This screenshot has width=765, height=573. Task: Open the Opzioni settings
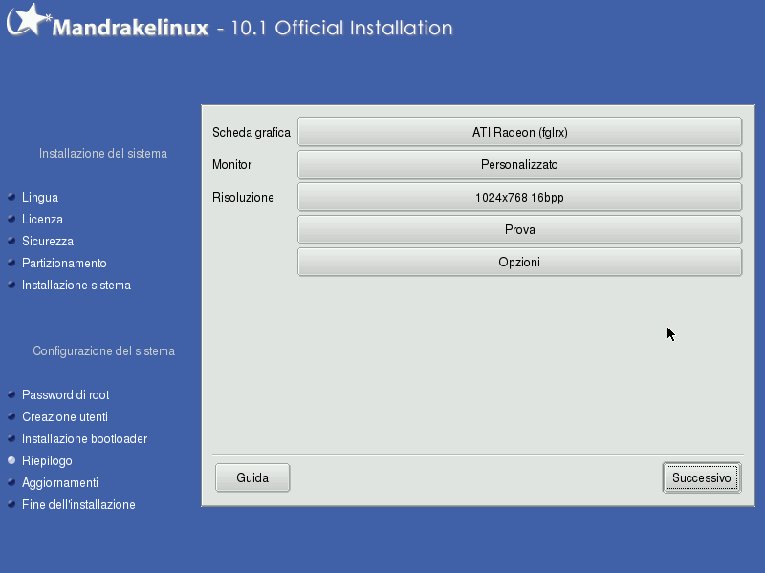(519, 263)
